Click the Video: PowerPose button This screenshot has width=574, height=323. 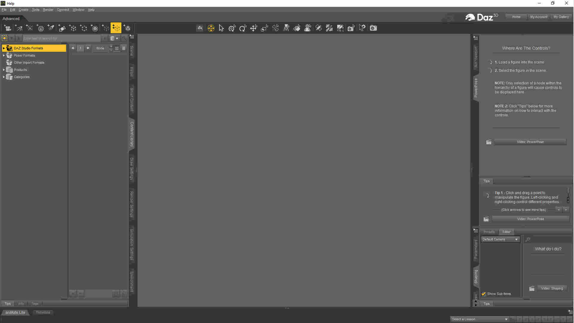point(530,142)
